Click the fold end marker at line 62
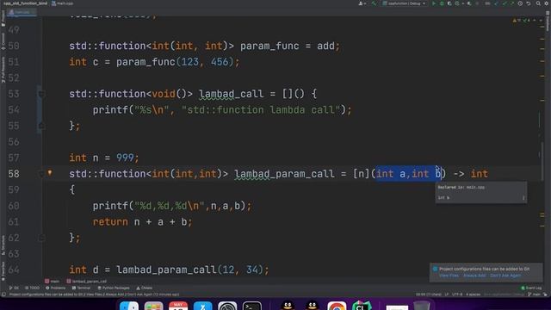Image resolution: width=551 pixels, height=310 pixels. (41, 239)
